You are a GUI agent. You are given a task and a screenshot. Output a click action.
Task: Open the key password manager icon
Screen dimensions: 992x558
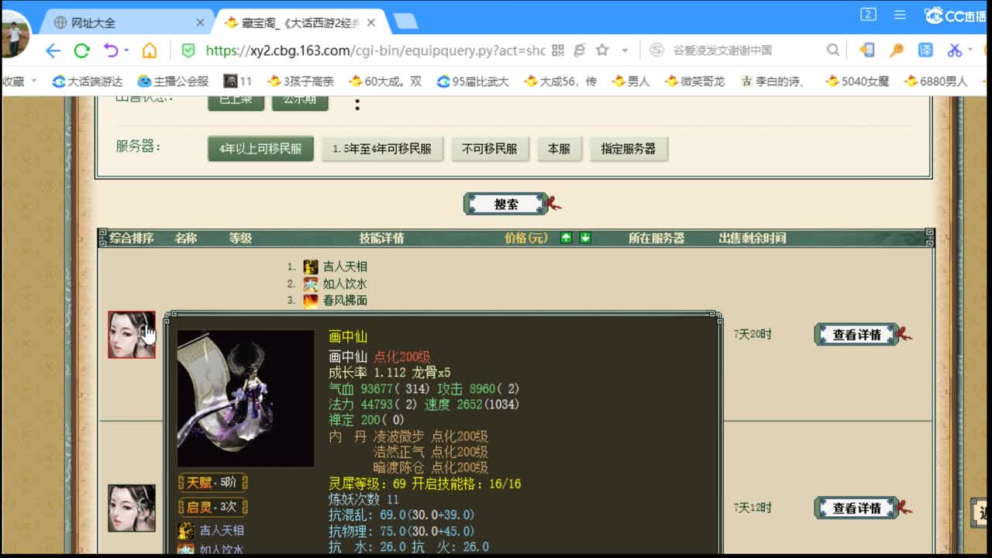897,50
